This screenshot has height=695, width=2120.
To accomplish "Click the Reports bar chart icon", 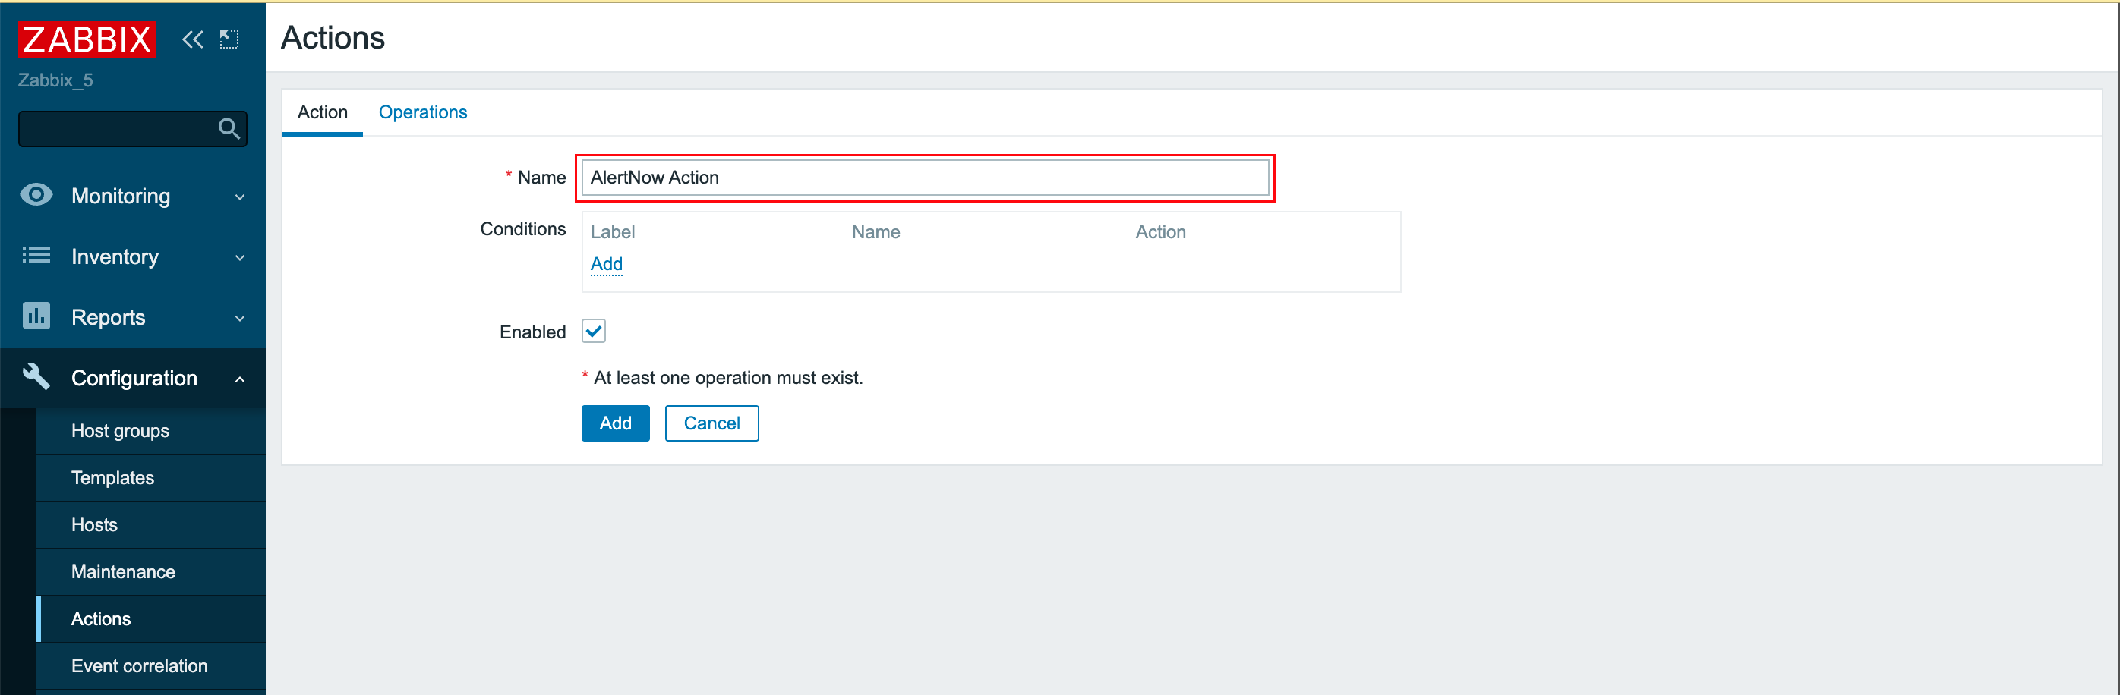I will (36, 316).
